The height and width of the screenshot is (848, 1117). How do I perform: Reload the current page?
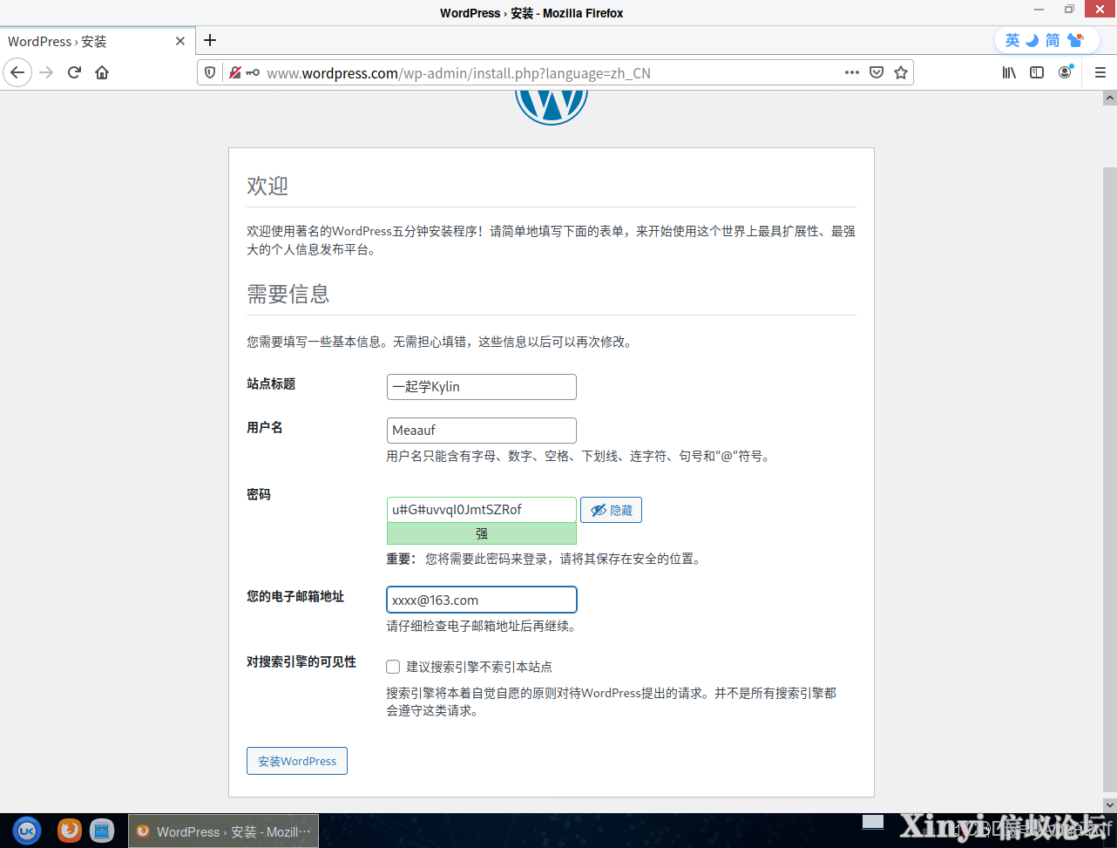(x=75, y=72)
